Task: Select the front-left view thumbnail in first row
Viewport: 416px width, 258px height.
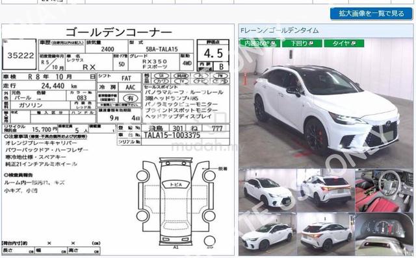Action: tap(267, 191)
